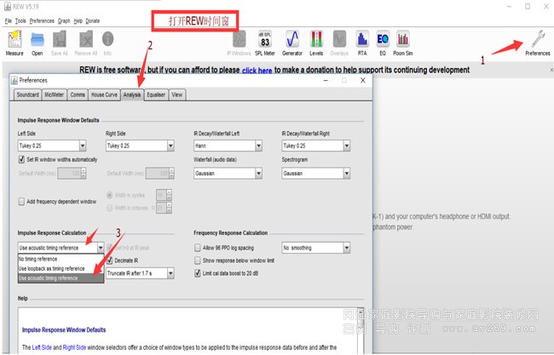This screenshot has width=554, height=355.
Task: Switch to the Equaliser tab
Action: click(x=155, y=94)
